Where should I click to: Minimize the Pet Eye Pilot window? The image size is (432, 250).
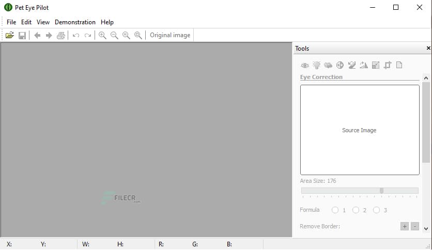[373, 7]
